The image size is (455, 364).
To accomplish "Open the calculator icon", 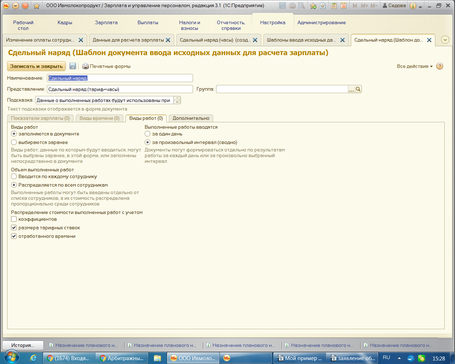I will pos(334,6).
